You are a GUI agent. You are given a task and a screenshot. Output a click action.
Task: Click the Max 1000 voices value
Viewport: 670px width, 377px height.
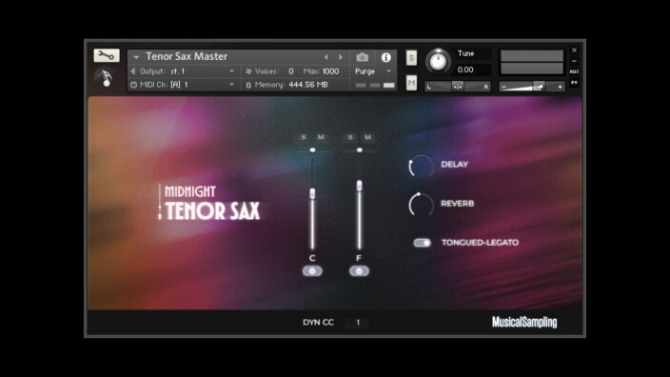(330, 71)
